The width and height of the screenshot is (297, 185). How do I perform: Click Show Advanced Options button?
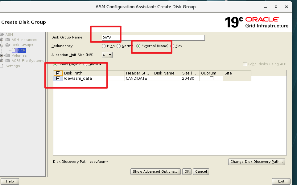pos(155,171)
